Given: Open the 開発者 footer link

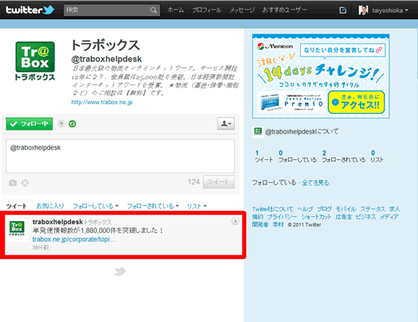Looking at the screenshot, I should pyautogui.click(x=260, y=224).
